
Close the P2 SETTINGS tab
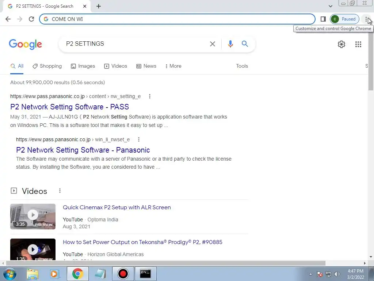click(x=85, y=6)
